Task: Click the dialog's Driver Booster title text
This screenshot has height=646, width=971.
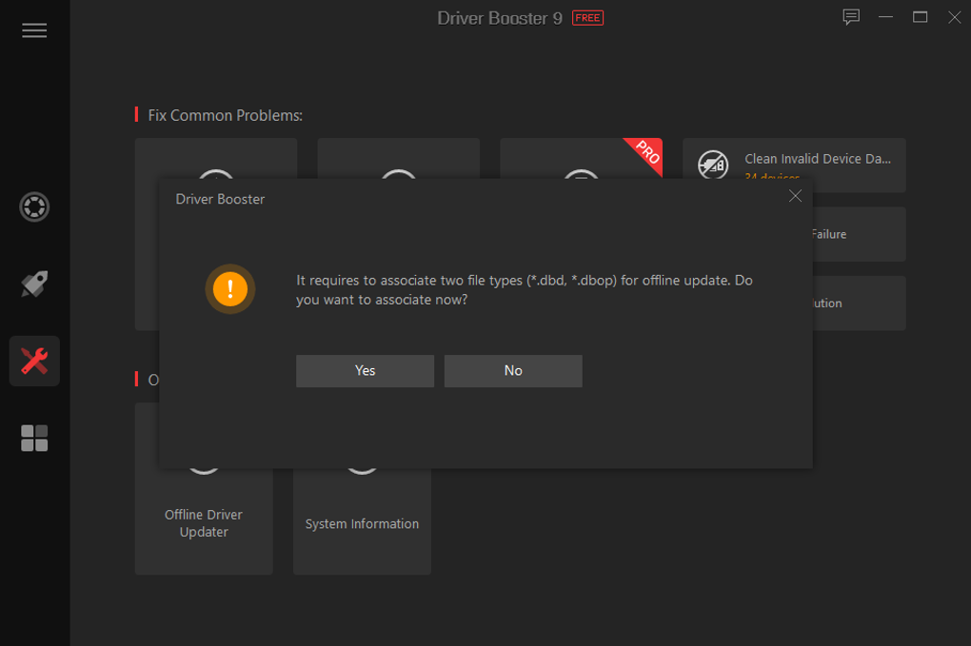Action: point(220,199)
